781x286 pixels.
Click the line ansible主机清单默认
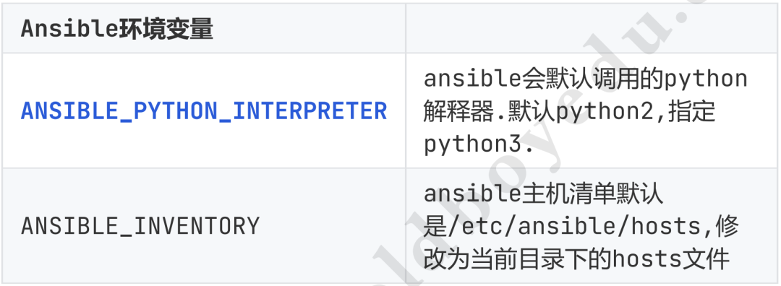[x=543, y=194]
